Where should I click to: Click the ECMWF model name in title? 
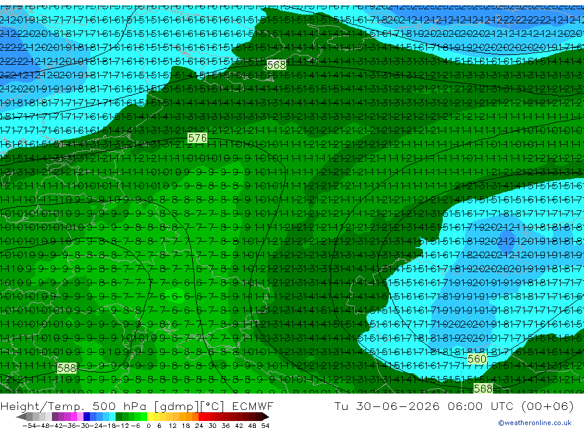[252, 406]
